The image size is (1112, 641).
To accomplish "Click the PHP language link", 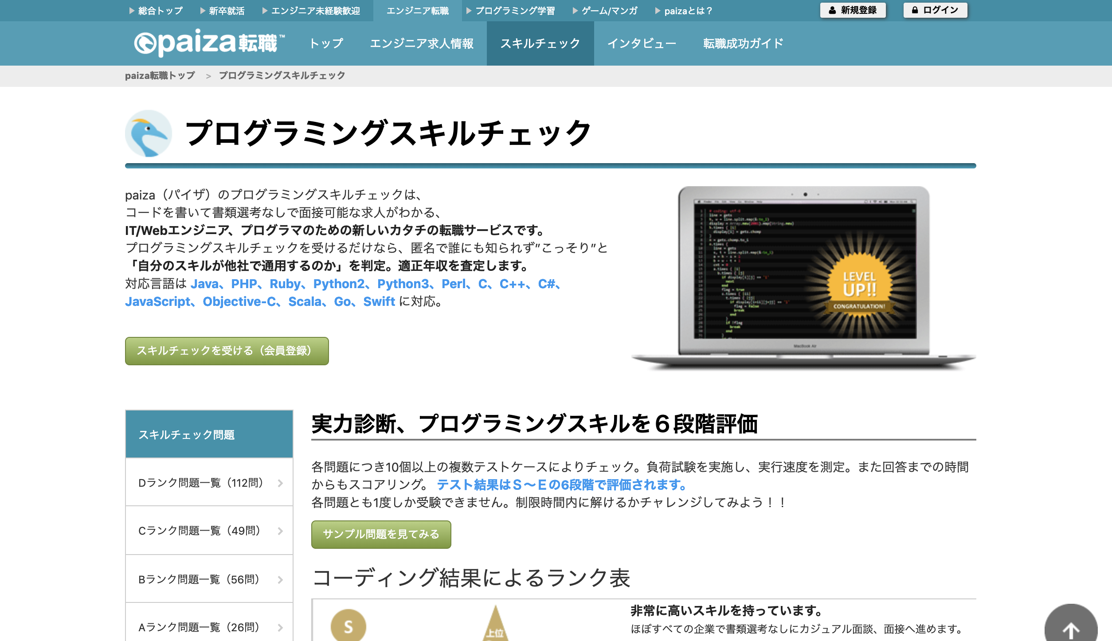I will click(x=244, y=284).
